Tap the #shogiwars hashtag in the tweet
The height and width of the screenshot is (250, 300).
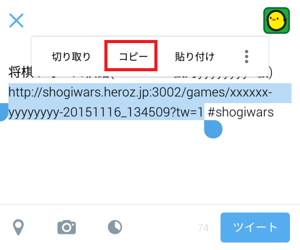tap(241, 112)
